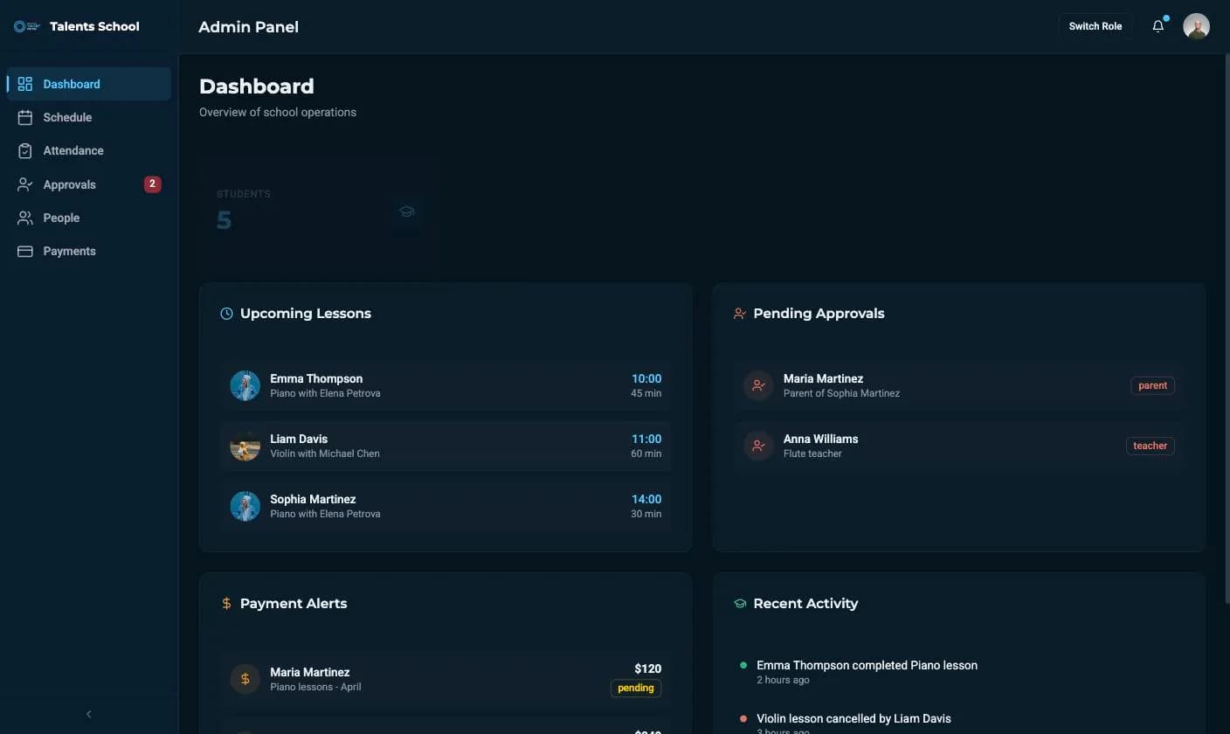This screenshot has width=1230, height=734.
Task: Open the Dashboard sidebar item
Action: (x=89, y=84)
